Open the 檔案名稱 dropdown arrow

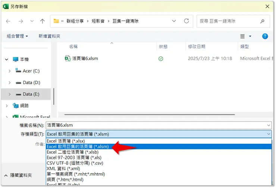269,125
